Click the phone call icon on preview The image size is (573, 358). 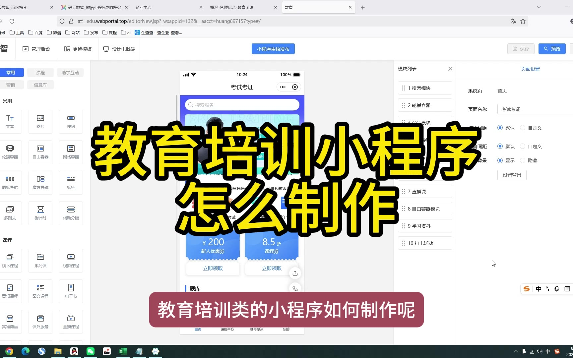(x=295, y=288)
